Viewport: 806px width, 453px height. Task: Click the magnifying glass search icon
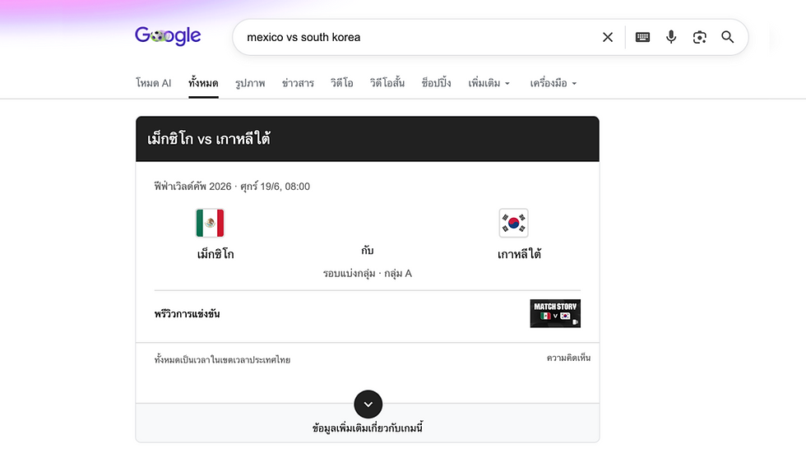point(727,37)
